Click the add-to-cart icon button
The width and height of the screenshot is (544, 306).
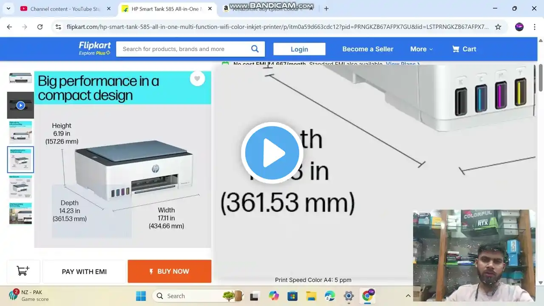coord(23,271)
